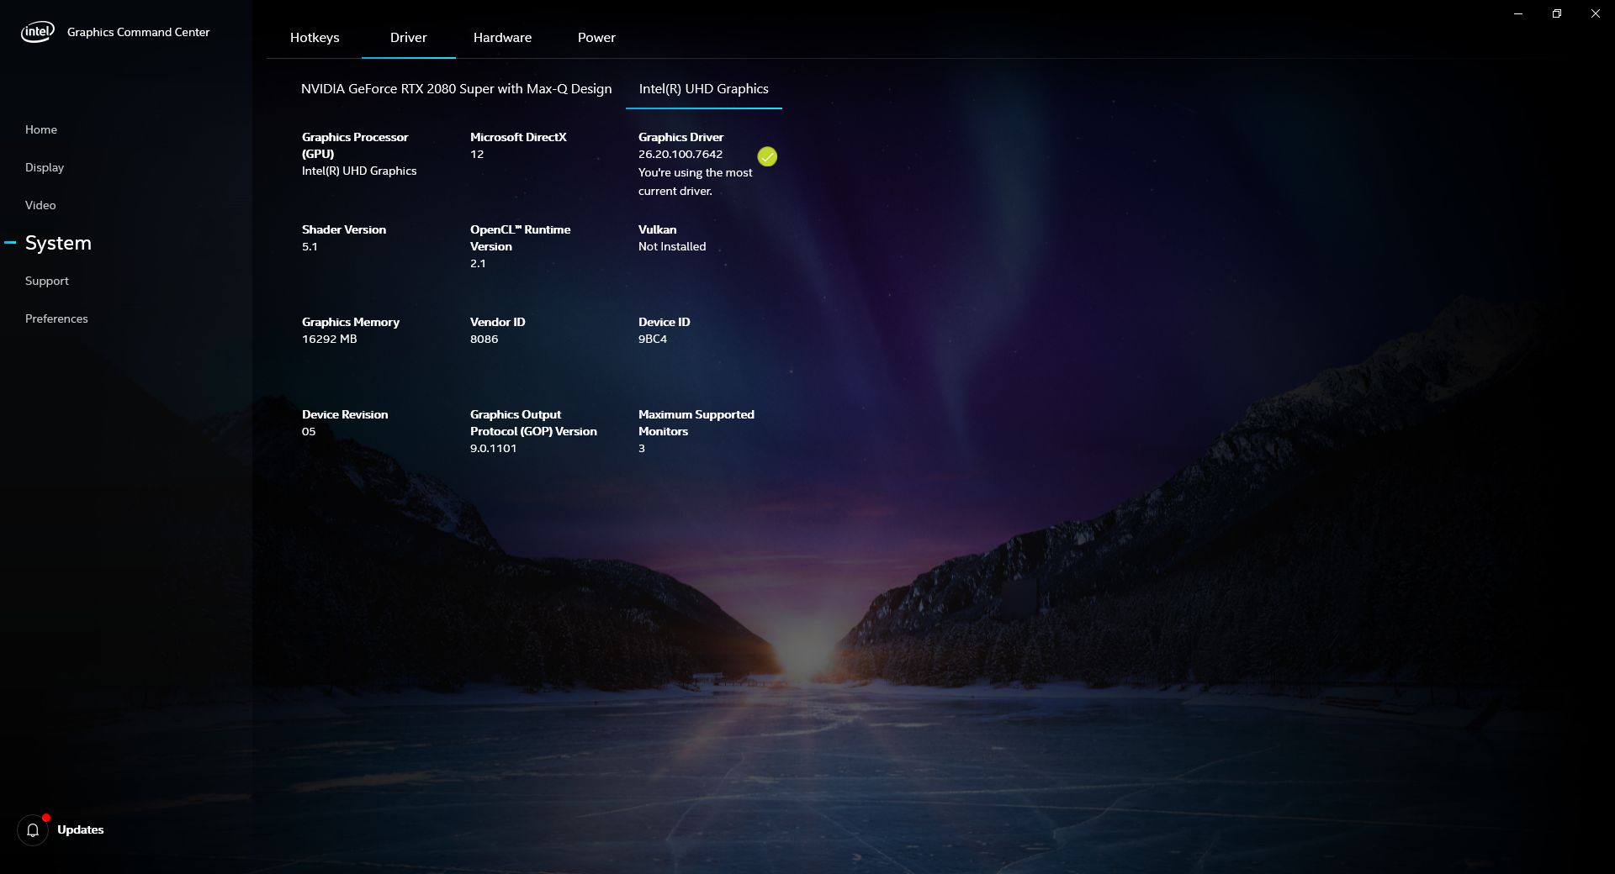Switch to the Hotkeys tab
Image resolution: width=1615 pixels, height=874 pixels.
click(x=315, y=38)
